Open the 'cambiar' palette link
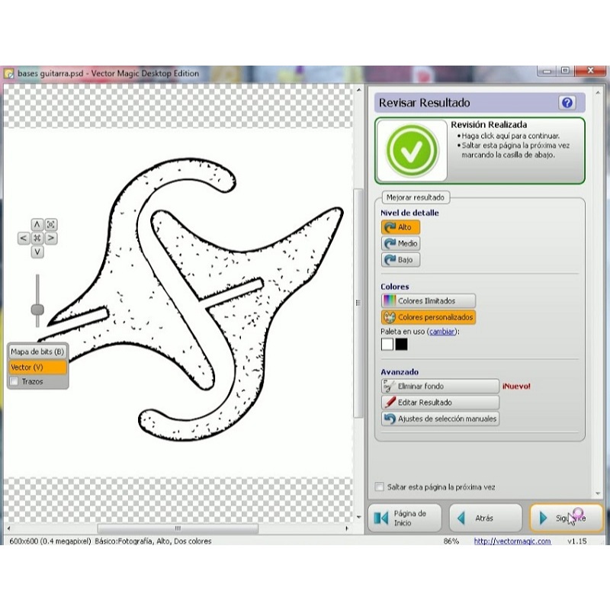This screenshot has width=610, height=610. pyautogui.click(x=441, y=332)
